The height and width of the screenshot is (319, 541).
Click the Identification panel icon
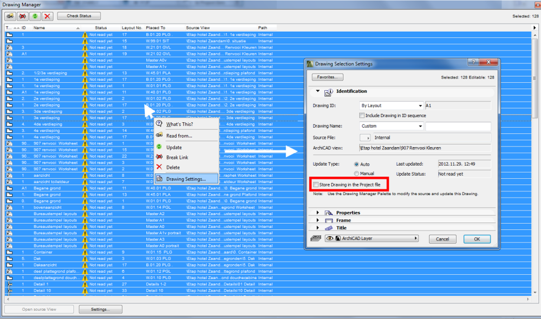click(329, 92)
